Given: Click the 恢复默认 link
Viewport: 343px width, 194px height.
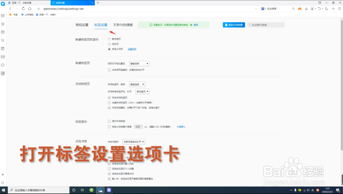Looking at the screenshot, I should (181, 126).
